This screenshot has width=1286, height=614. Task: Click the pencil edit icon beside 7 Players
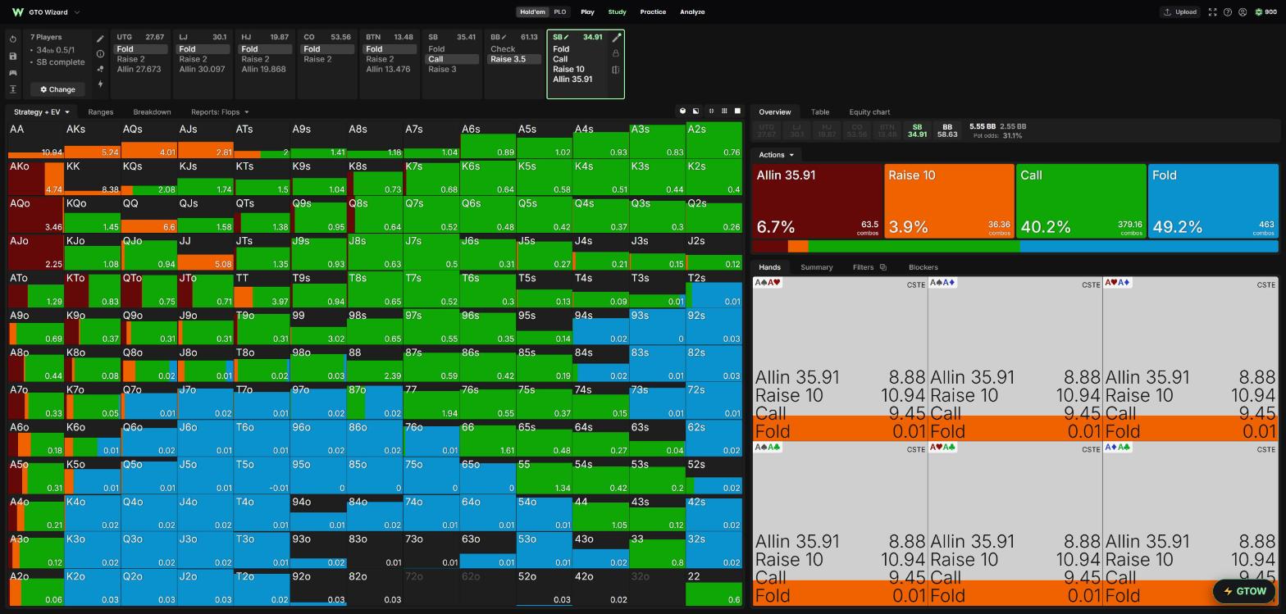point(100,39)
